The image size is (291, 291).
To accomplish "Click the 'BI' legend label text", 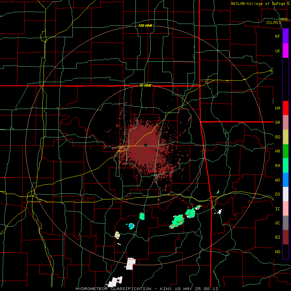I will [x=277, y=237].
